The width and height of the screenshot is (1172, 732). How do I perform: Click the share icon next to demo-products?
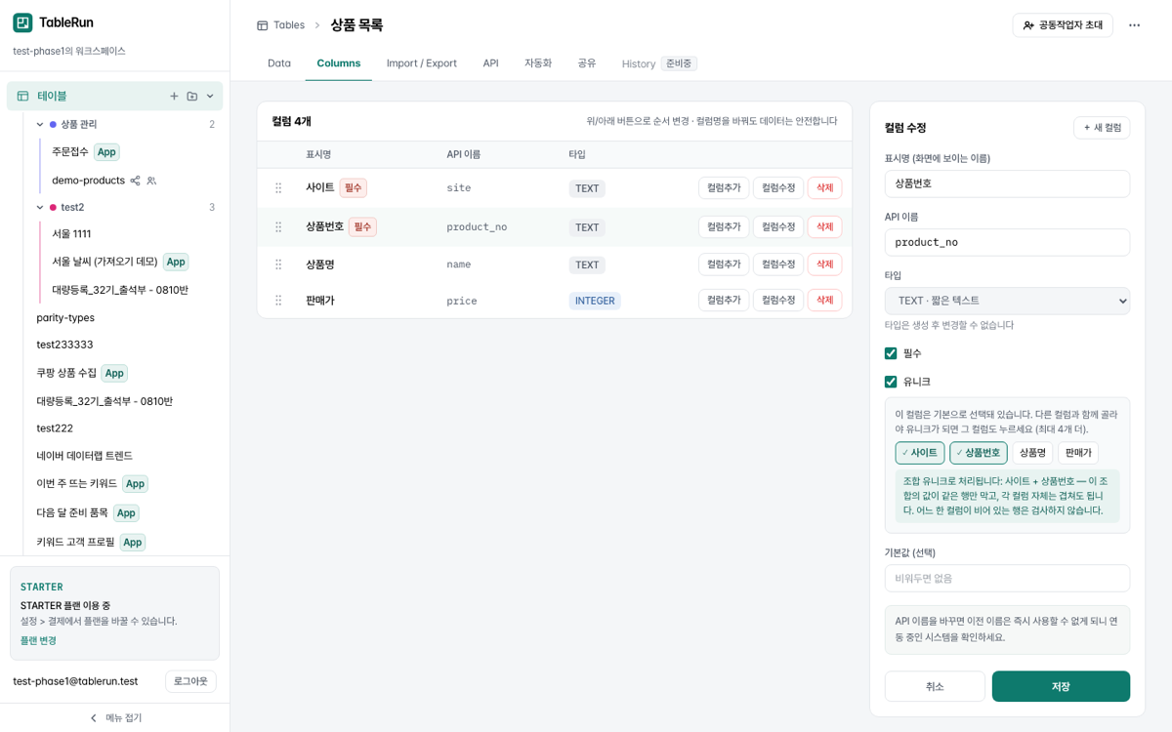136,181
